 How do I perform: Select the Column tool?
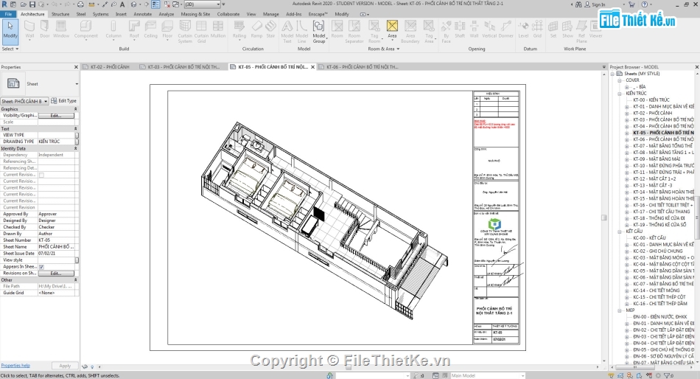coord(113,29)
